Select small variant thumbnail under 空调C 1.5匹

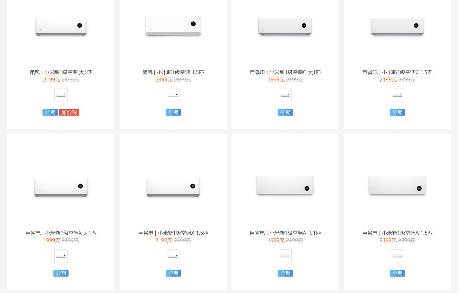pos(397,95)
